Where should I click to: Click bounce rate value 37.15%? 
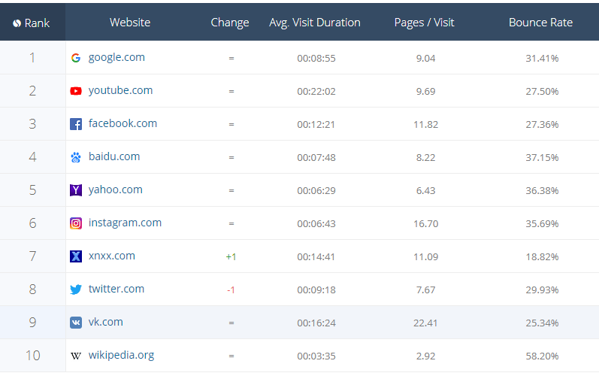coord(542,158)
